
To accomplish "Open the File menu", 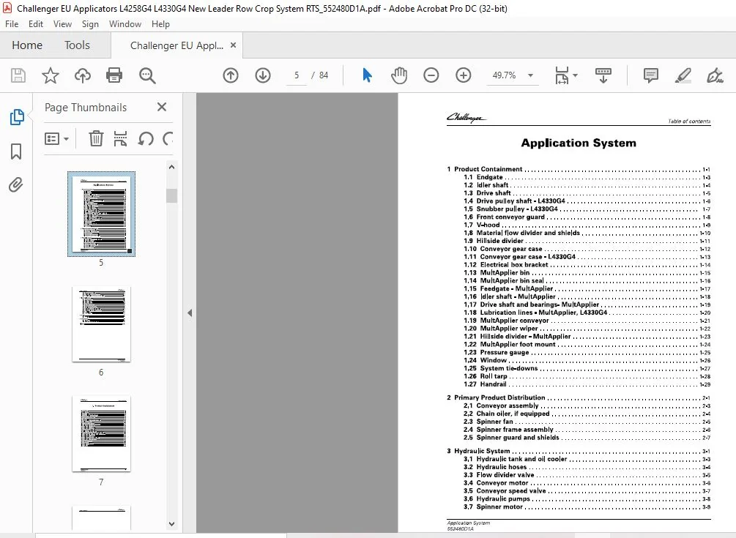I will (x=12, y=24).
